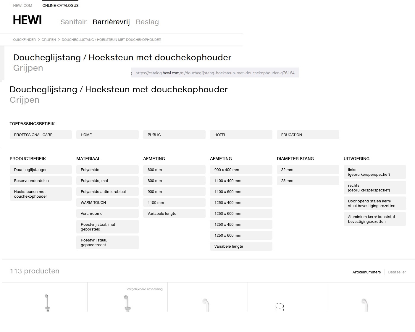Image resolution: width=415 pixels, height=332 pixels.
Task: Filter by Reserveonderdelen product range
Action: pos(41,181)
